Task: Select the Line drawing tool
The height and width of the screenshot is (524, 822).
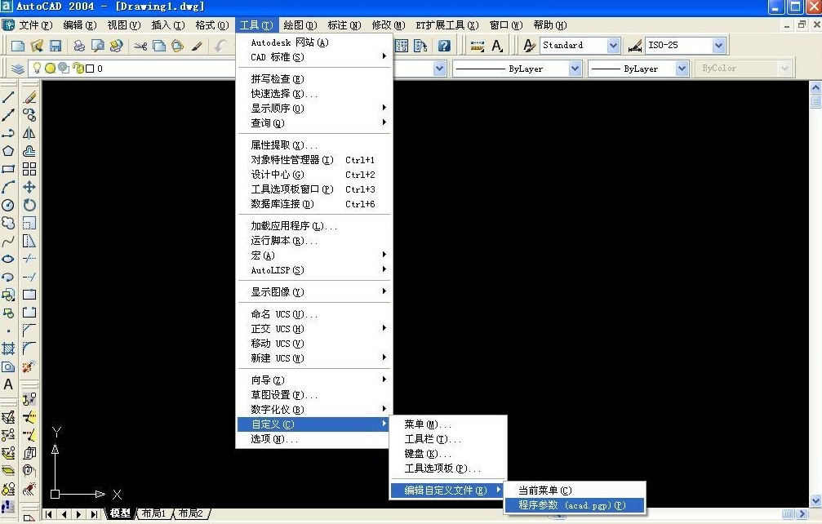Action: (x=8, y=97)
